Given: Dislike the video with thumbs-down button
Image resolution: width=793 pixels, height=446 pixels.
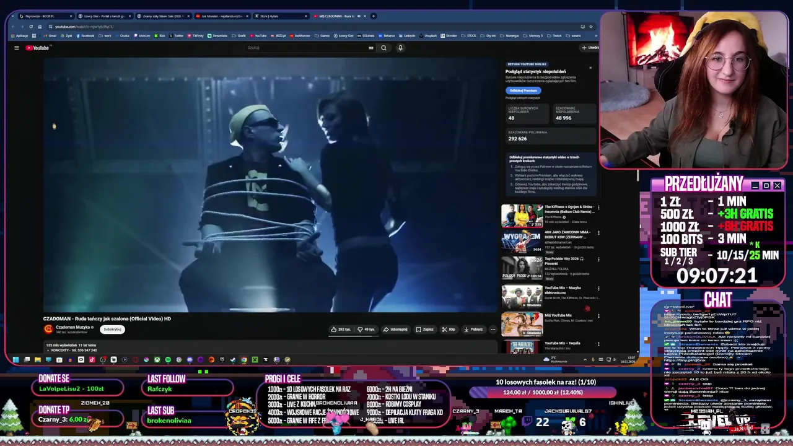Looking at the screenshot, I should click(366, 330).
